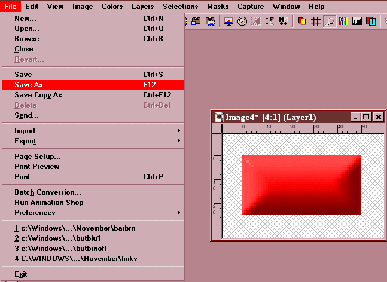Image resolution: width=387 pixels, height=282 pixels.
Task: Open the Edit menu
Action: click(32, 7)
